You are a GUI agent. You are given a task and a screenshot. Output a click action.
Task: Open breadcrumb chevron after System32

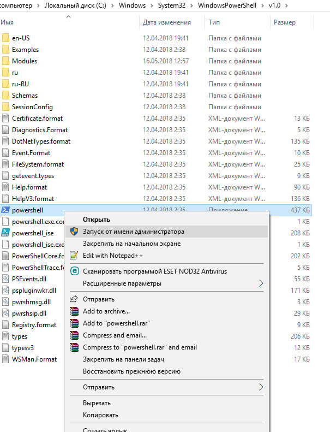coord(191,5)
